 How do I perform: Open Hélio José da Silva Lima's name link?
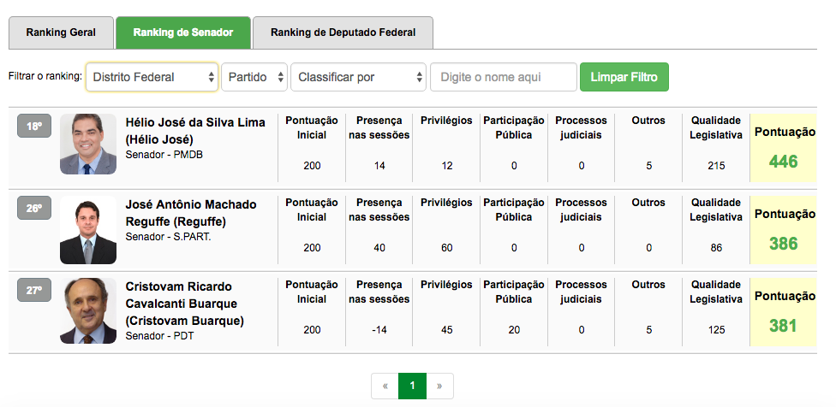[195, 130]
